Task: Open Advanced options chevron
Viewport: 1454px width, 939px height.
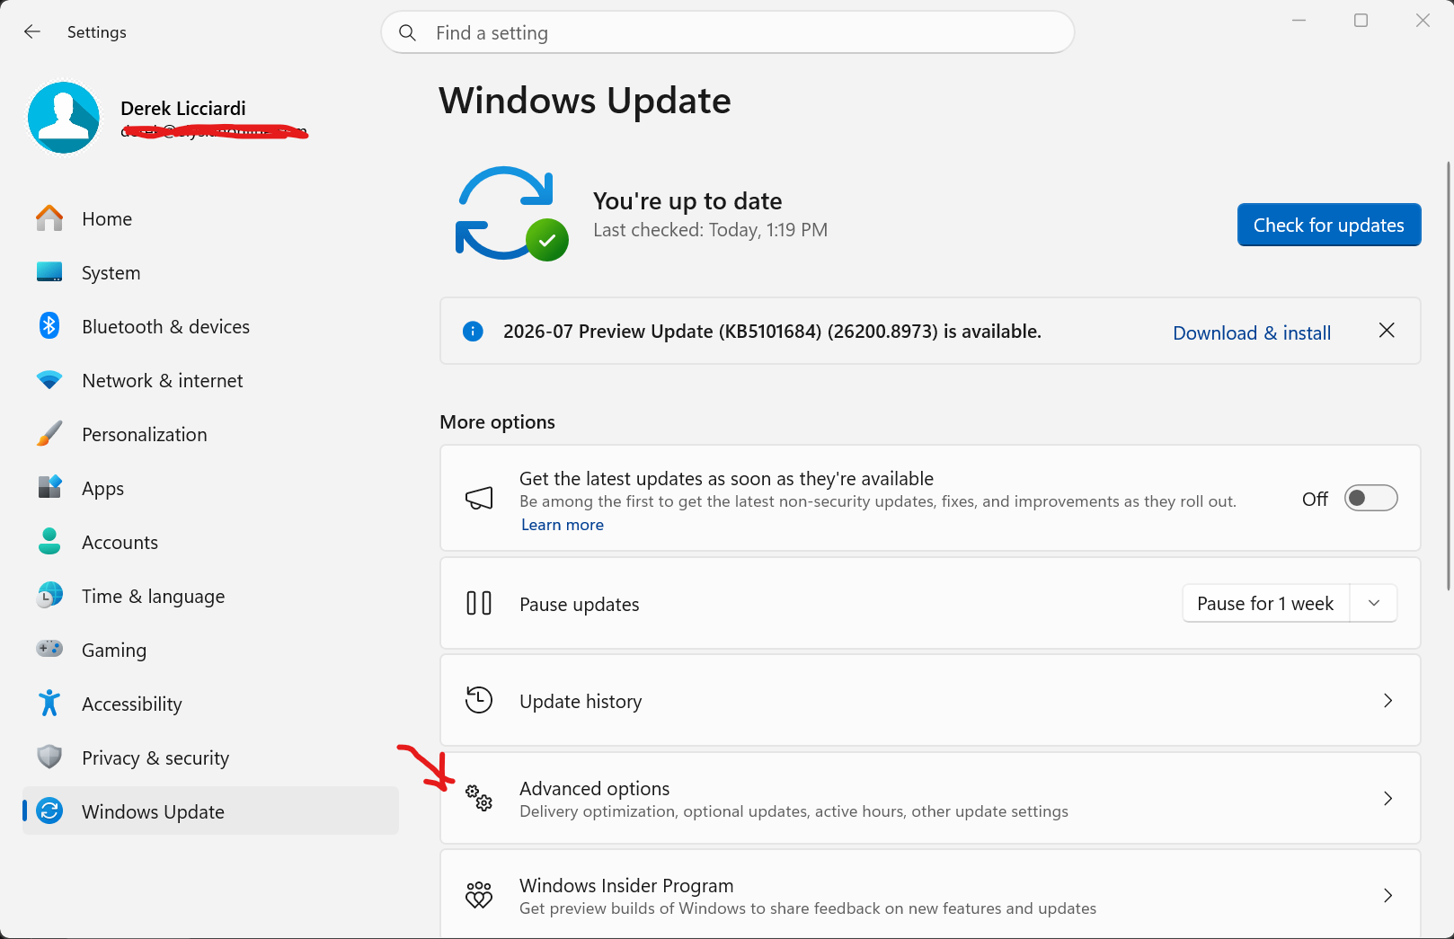Action: (1388, 798)
